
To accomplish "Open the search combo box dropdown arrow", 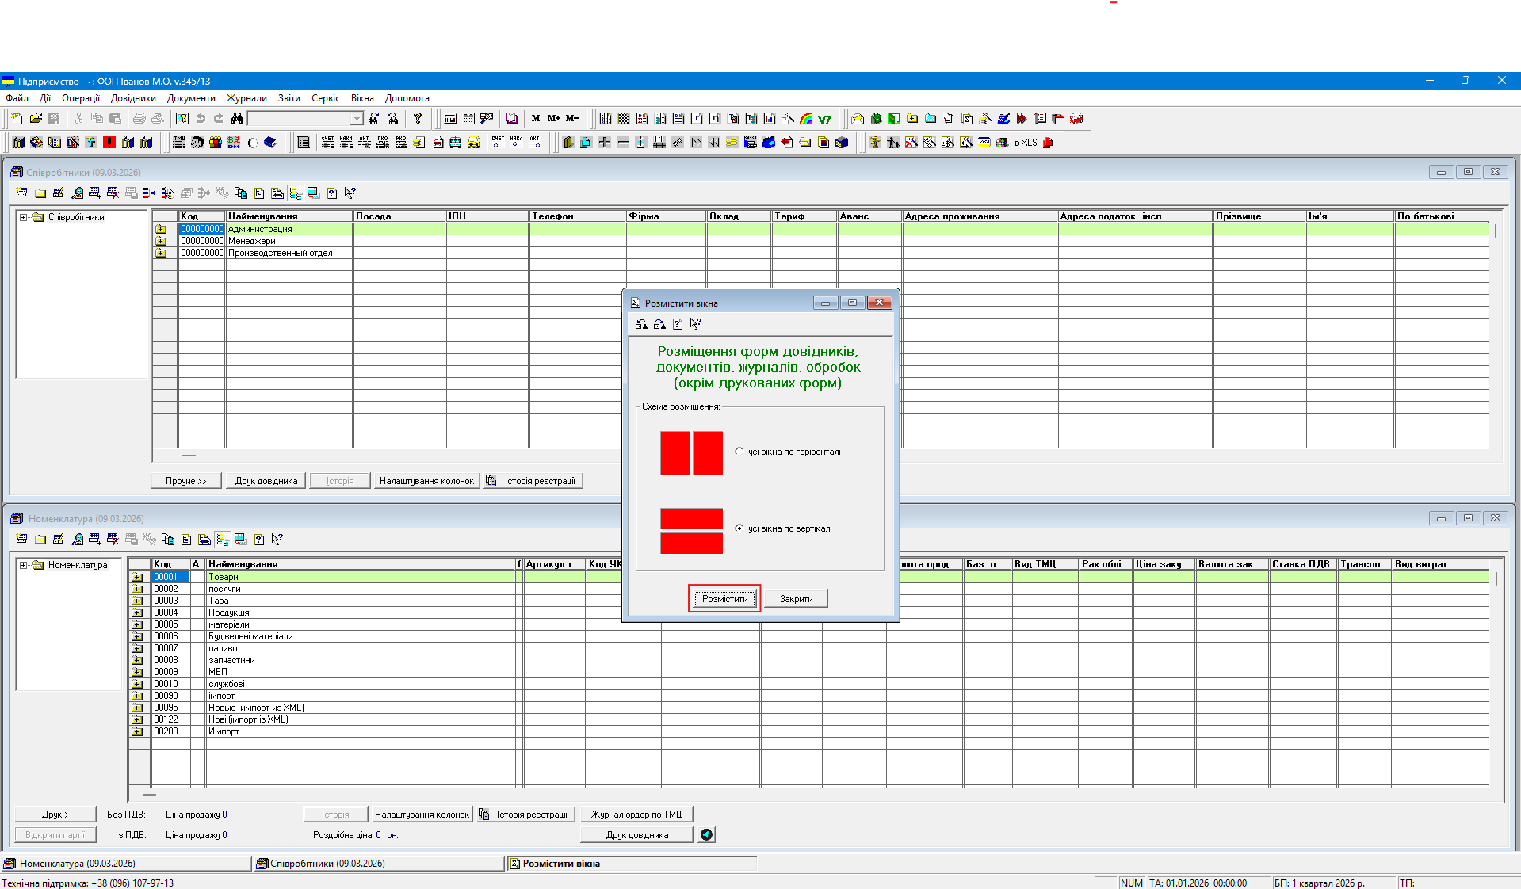I will [357, 119].
